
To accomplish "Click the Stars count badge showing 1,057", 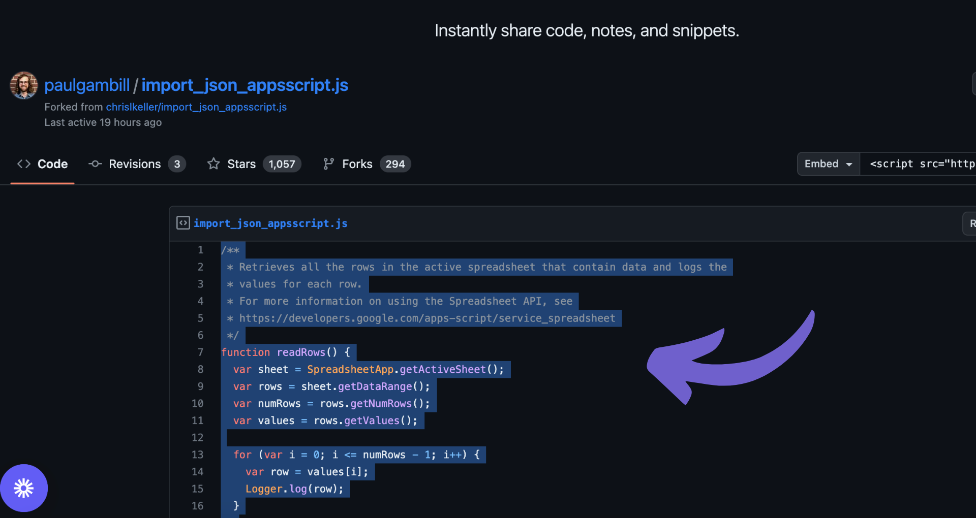I will (282, 164).
